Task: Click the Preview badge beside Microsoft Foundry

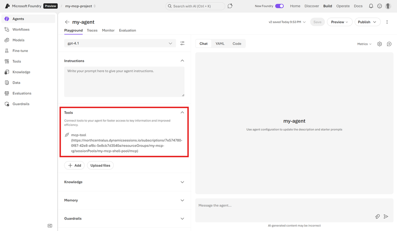Action: click(50, 6)
